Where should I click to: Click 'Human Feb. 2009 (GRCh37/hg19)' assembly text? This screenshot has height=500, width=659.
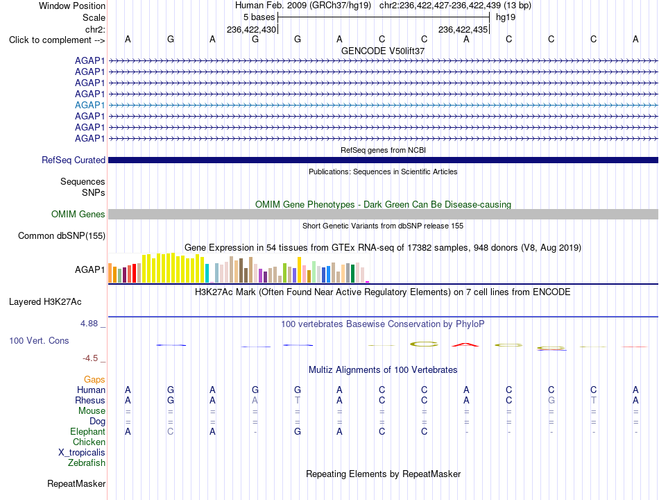click(303, 6)
